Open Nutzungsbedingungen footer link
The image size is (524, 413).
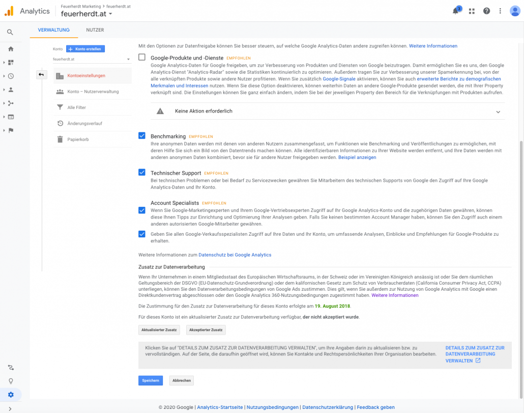coord(272,407)
